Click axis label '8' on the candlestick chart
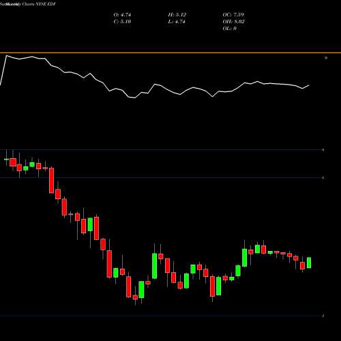 tap(323, 178)
